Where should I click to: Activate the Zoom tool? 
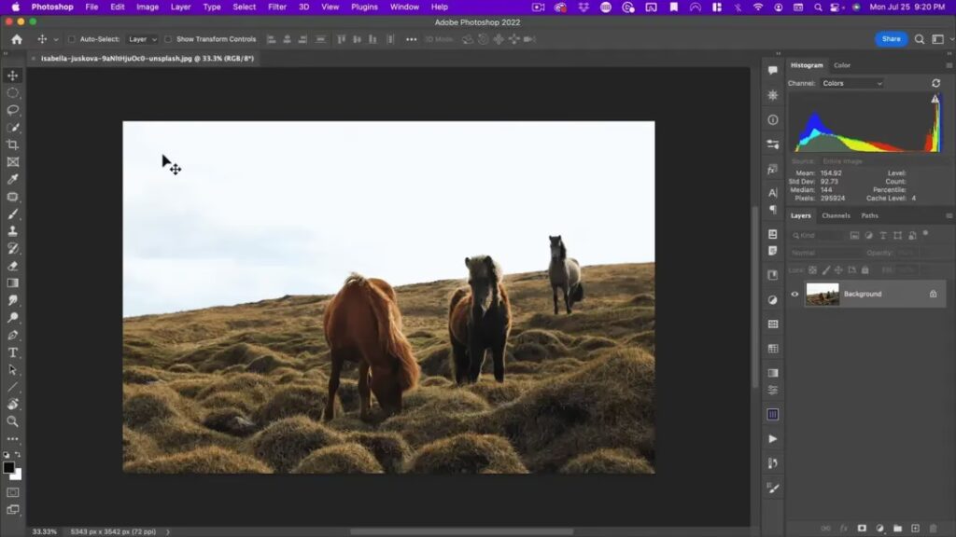(13, 421)
